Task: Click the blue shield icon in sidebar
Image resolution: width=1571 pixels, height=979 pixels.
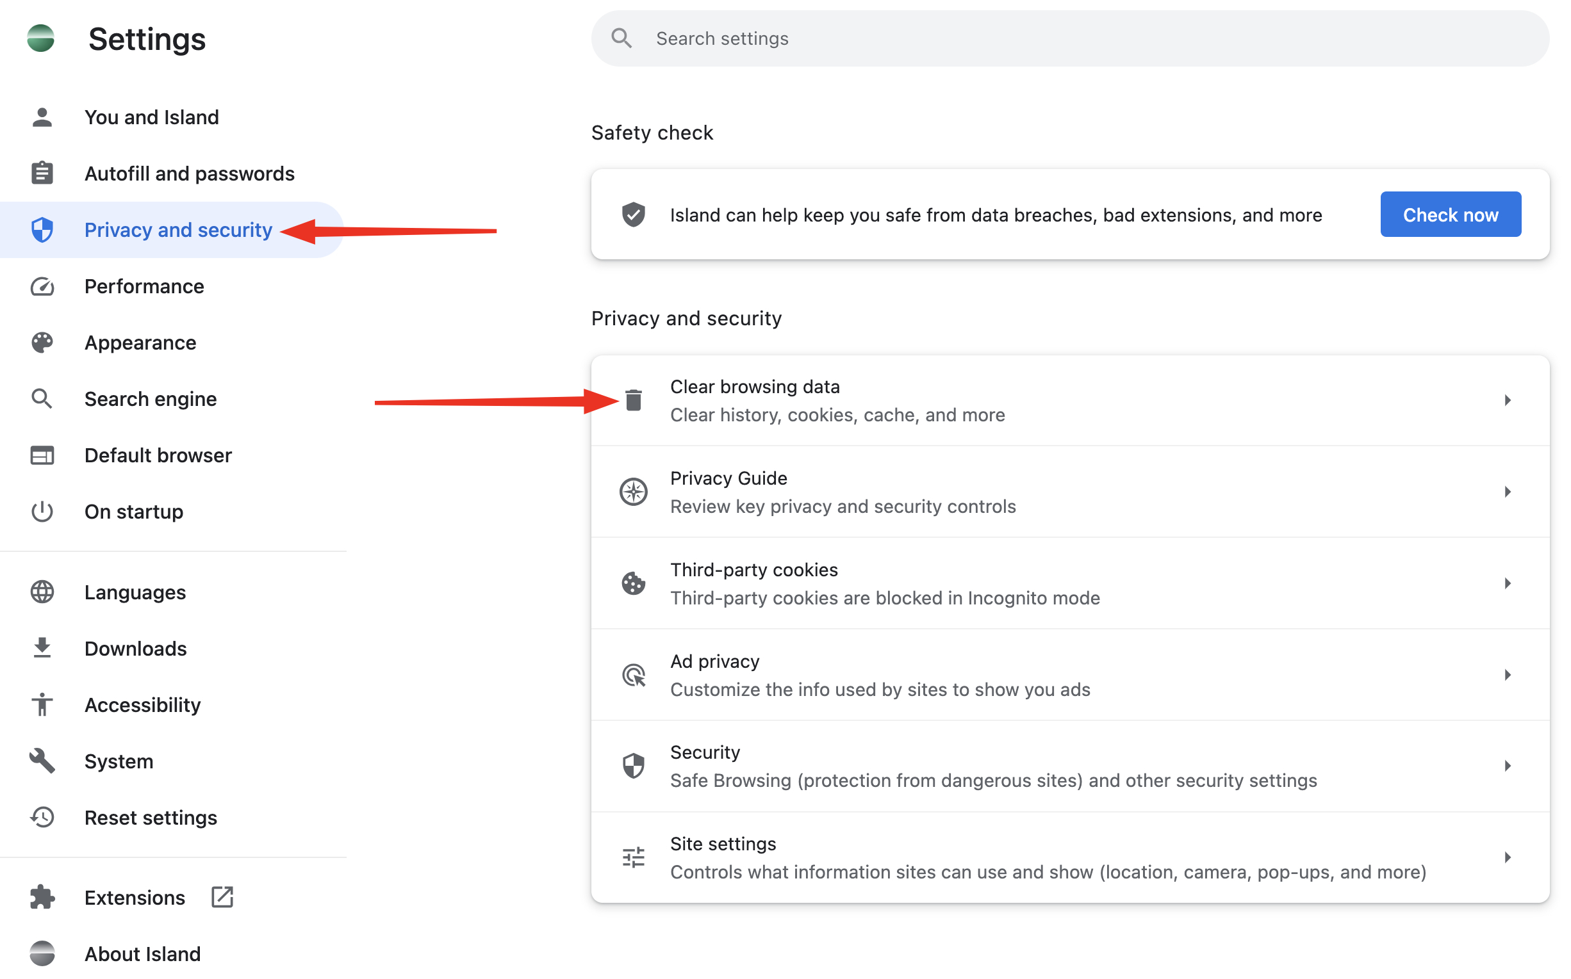Action: coord(42,230)
